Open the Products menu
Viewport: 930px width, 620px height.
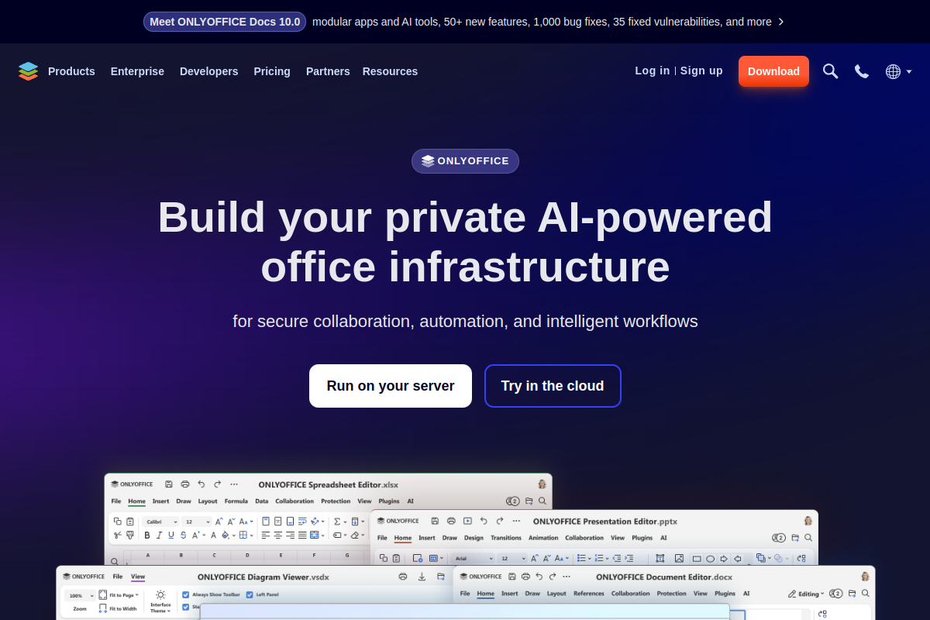pyautogui.click(x=71, y=71)
